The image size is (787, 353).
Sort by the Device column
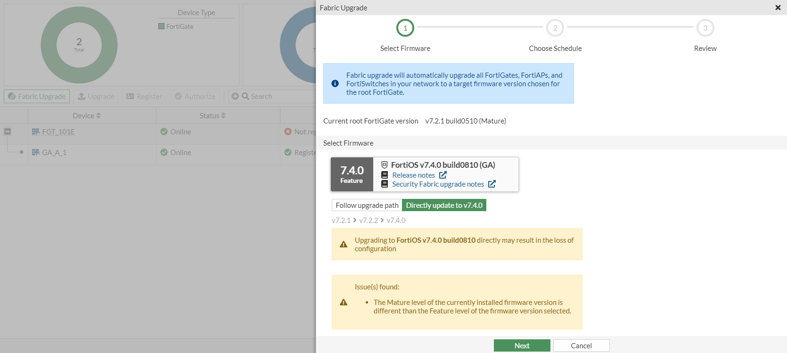point(87,115)
